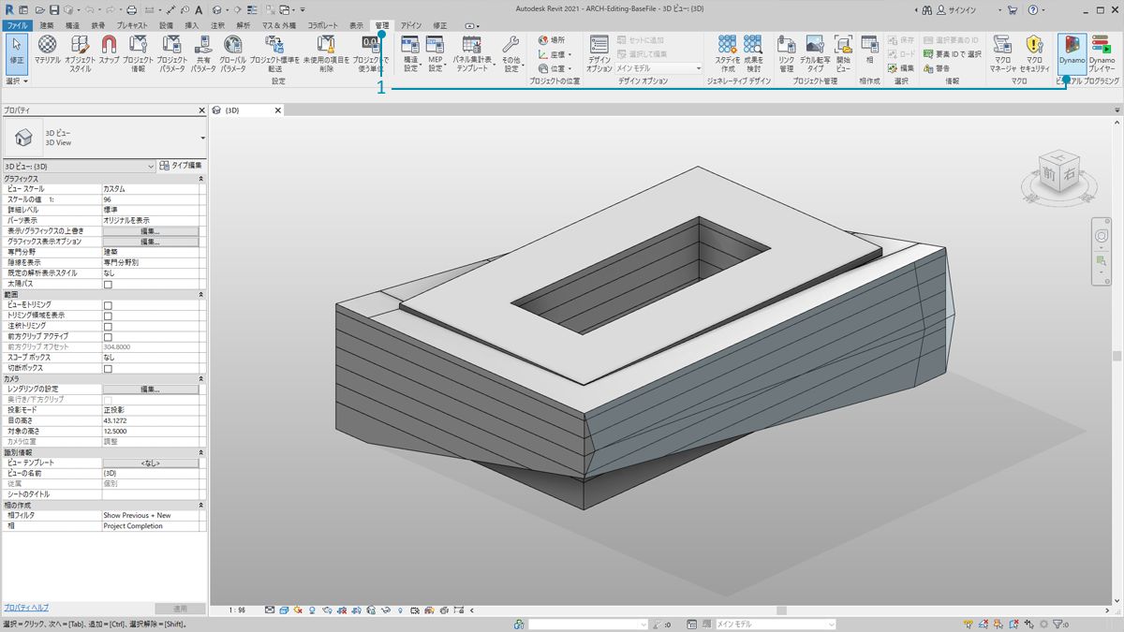Click 要素 ID で選択
The height and width of the screenshot is (632, 1124).
click(951, 54)
